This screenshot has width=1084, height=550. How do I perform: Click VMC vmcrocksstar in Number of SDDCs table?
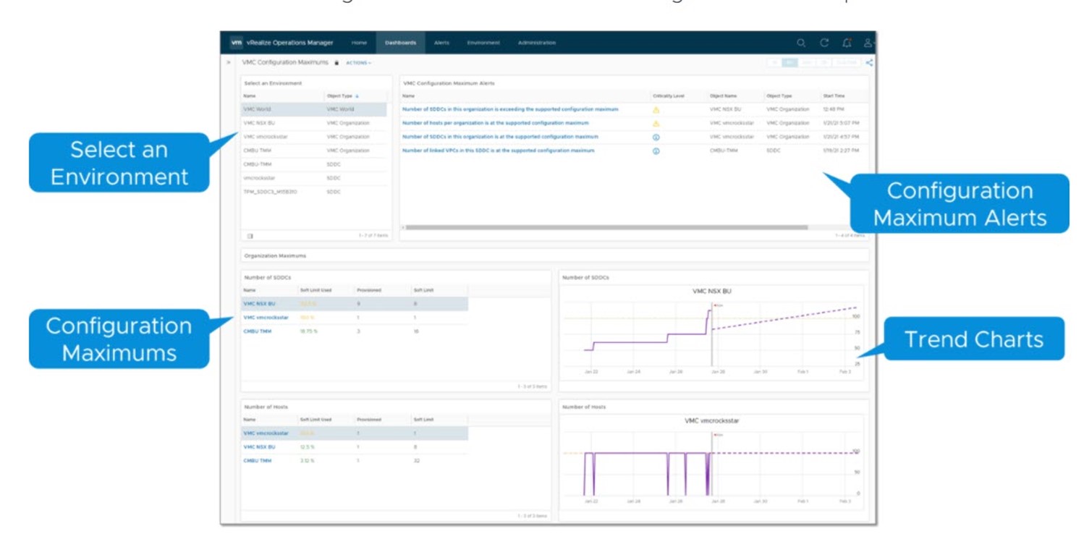tap(266, 318)
